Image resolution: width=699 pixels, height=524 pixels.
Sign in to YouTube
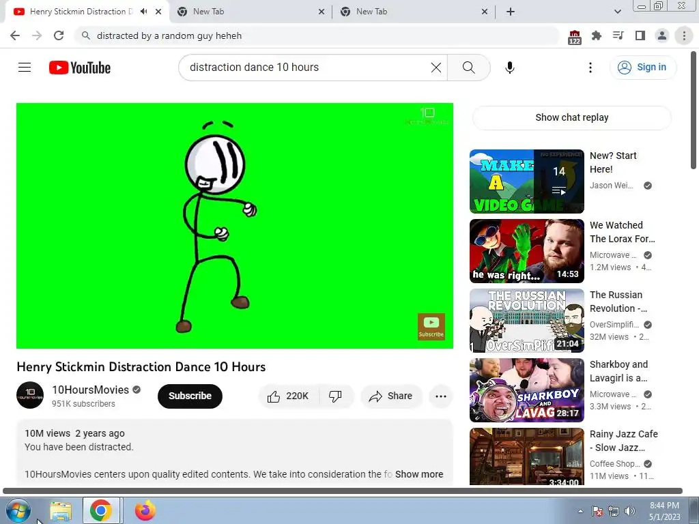point(642,68)
